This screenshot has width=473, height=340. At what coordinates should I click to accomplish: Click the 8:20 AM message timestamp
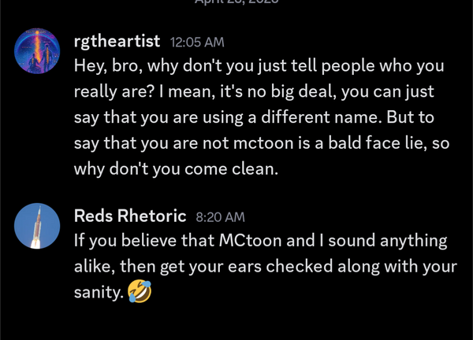(220, 216)
